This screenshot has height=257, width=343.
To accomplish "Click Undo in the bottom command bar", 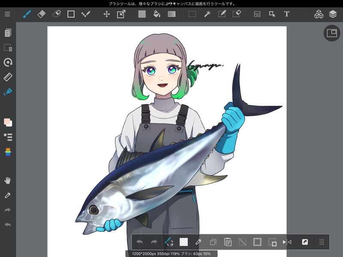I will 140,242.
